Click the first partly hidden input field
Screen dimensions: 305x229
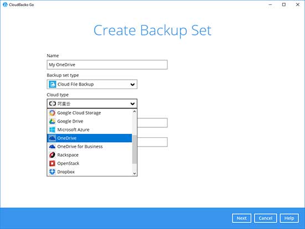pos(152,123)
